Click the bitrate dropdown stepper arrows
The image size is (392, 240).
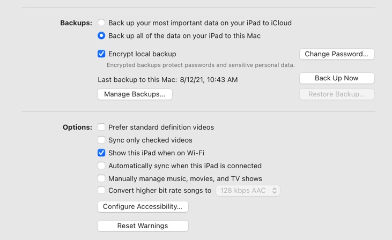pyautogui.click(x=275, y=191)
